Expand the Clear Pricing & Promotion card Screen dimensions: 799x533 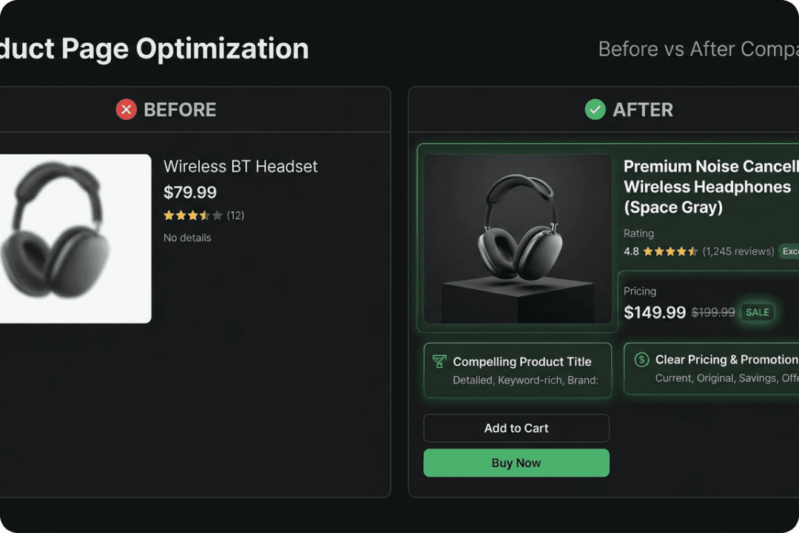(714, 369)
